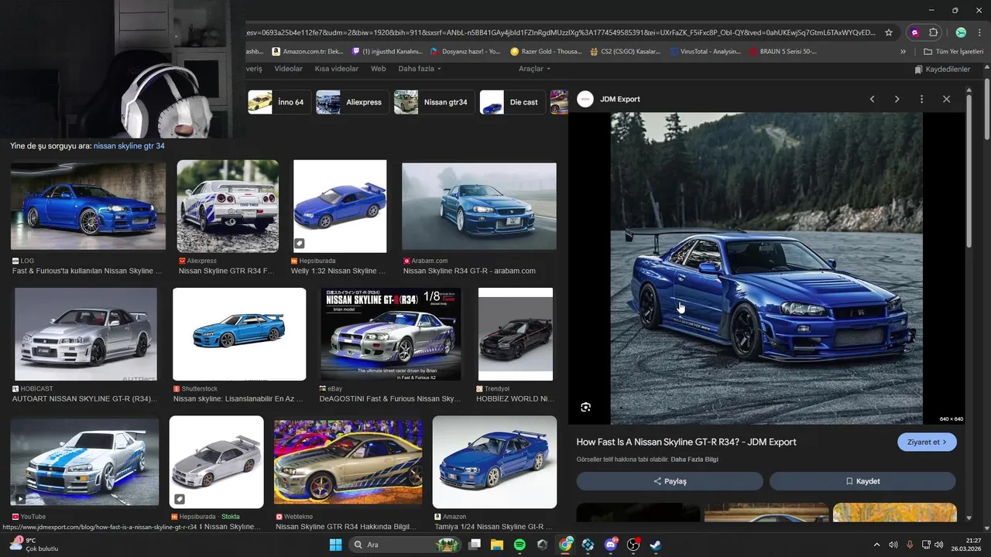Expand the Daha fazla dropdown
Screen dimensions: 991x557
[420, 69]
